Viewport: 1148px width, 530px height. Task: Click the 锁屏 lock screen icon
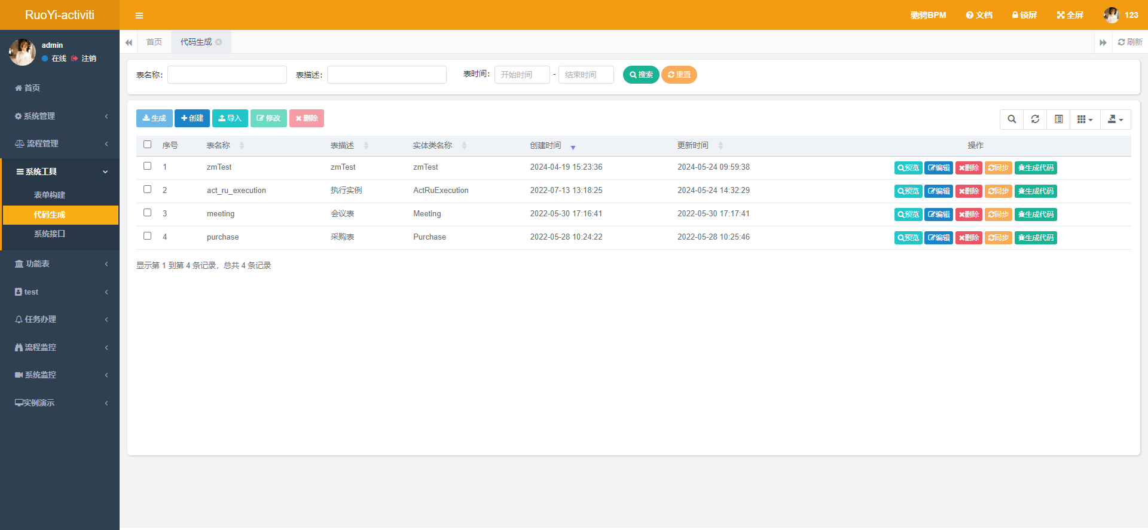[1024, 15]
